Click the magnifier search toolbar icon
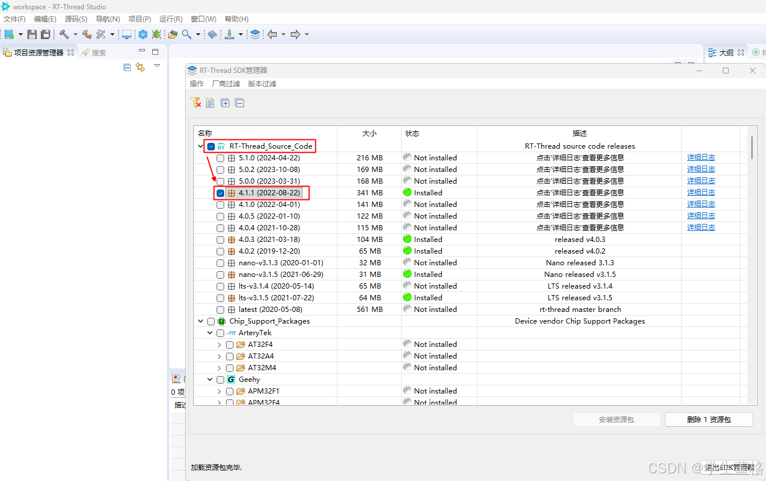This screenshot has width=766, height=481. coord(187,34)
